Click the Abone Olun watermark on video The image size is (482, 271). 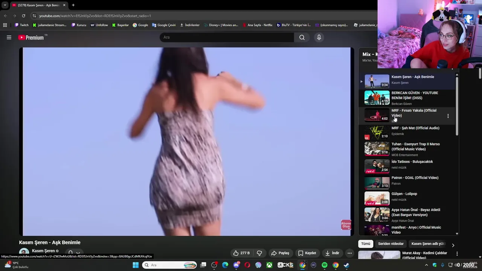click(x=346, y=225)
